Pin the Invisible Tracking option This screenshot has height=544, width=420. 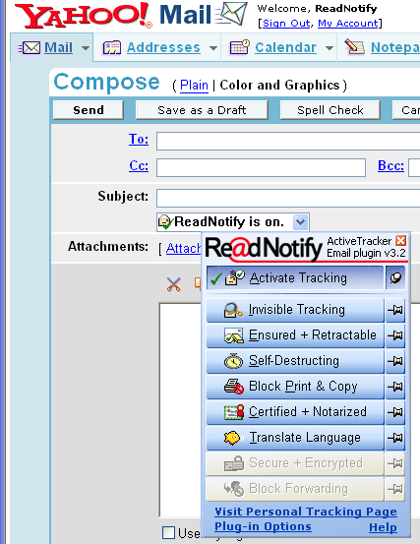[395, 310]
